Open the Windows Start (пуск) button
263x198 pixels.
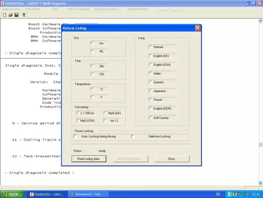click(x=12, y=194)
